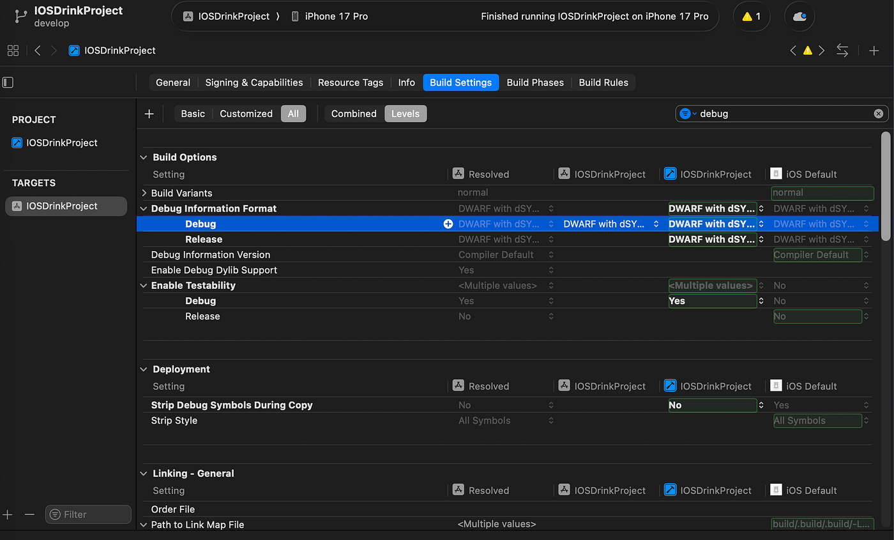Go back using the left jump bar chevron
Screen dimensions: 894x540
(x=38, y=50)
